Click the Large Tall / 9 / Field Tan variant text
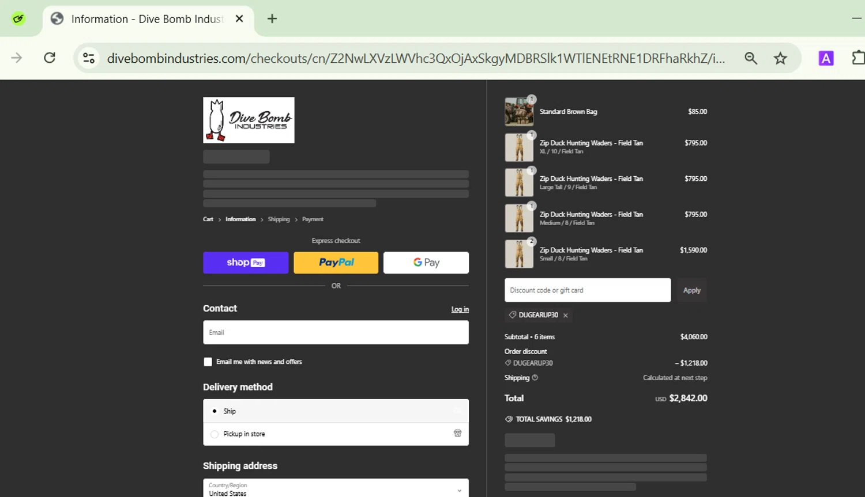 (568, 187)
